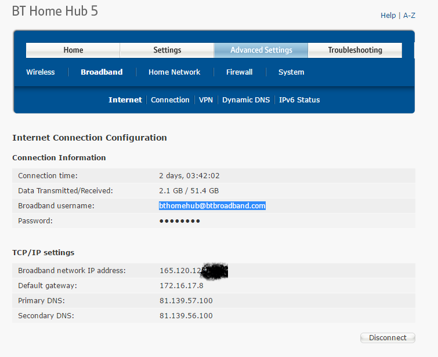The image size is (438, 357).
Task: Click the Disconnect button
Action: point(388,338)
